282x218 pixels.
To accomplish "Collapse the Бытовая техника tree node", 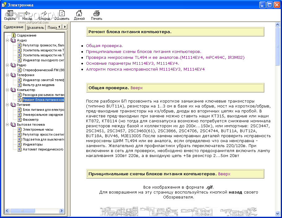I will [x=7, y=124].
